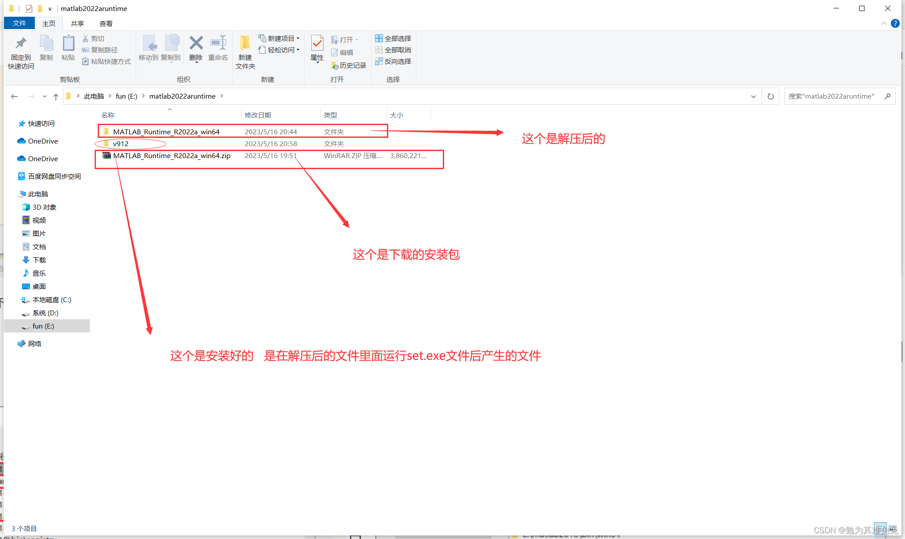The height and width of the screenshot is (539, 905).
Task: Click Paste shortcut (粘贴快捷方式)
Action: pyautogui.click(x=107, y=62)
